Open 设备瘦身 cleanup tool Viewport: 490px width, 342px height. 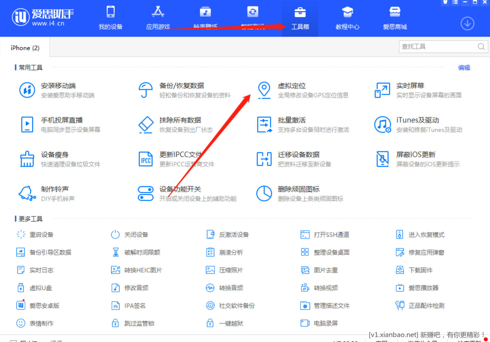[60, 159]
